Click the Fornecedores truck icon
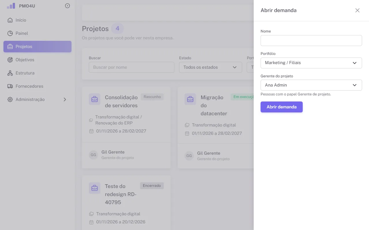Screen dimensions: 369x230 point(10,86)
